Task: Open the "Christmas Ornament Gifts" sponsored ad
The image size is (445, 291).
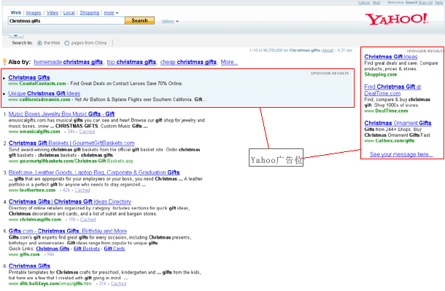Action: (x=398, y=123)
